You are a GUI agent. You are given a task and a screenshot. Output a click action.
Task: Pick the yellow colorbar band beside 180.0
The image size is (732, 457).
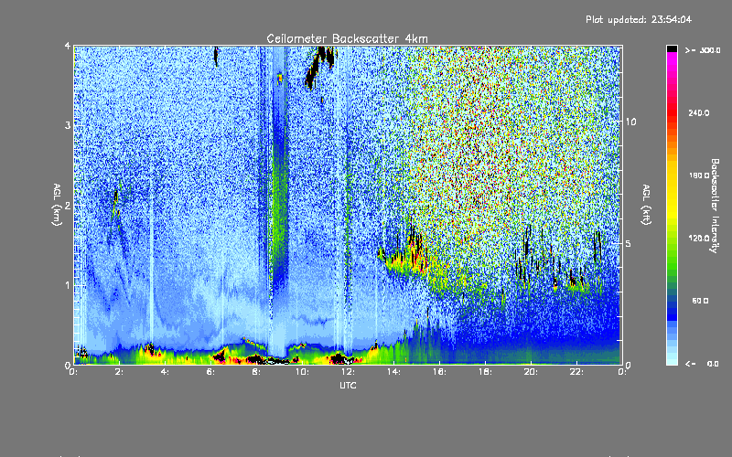pyautogui.click(x=672, y=175)
